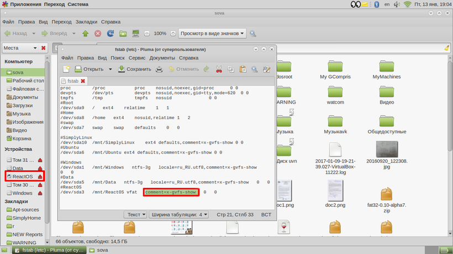This screenshot has width=453, height=254.
Task: Click the zoom in icon after 100%
Action: click(173, 34)
